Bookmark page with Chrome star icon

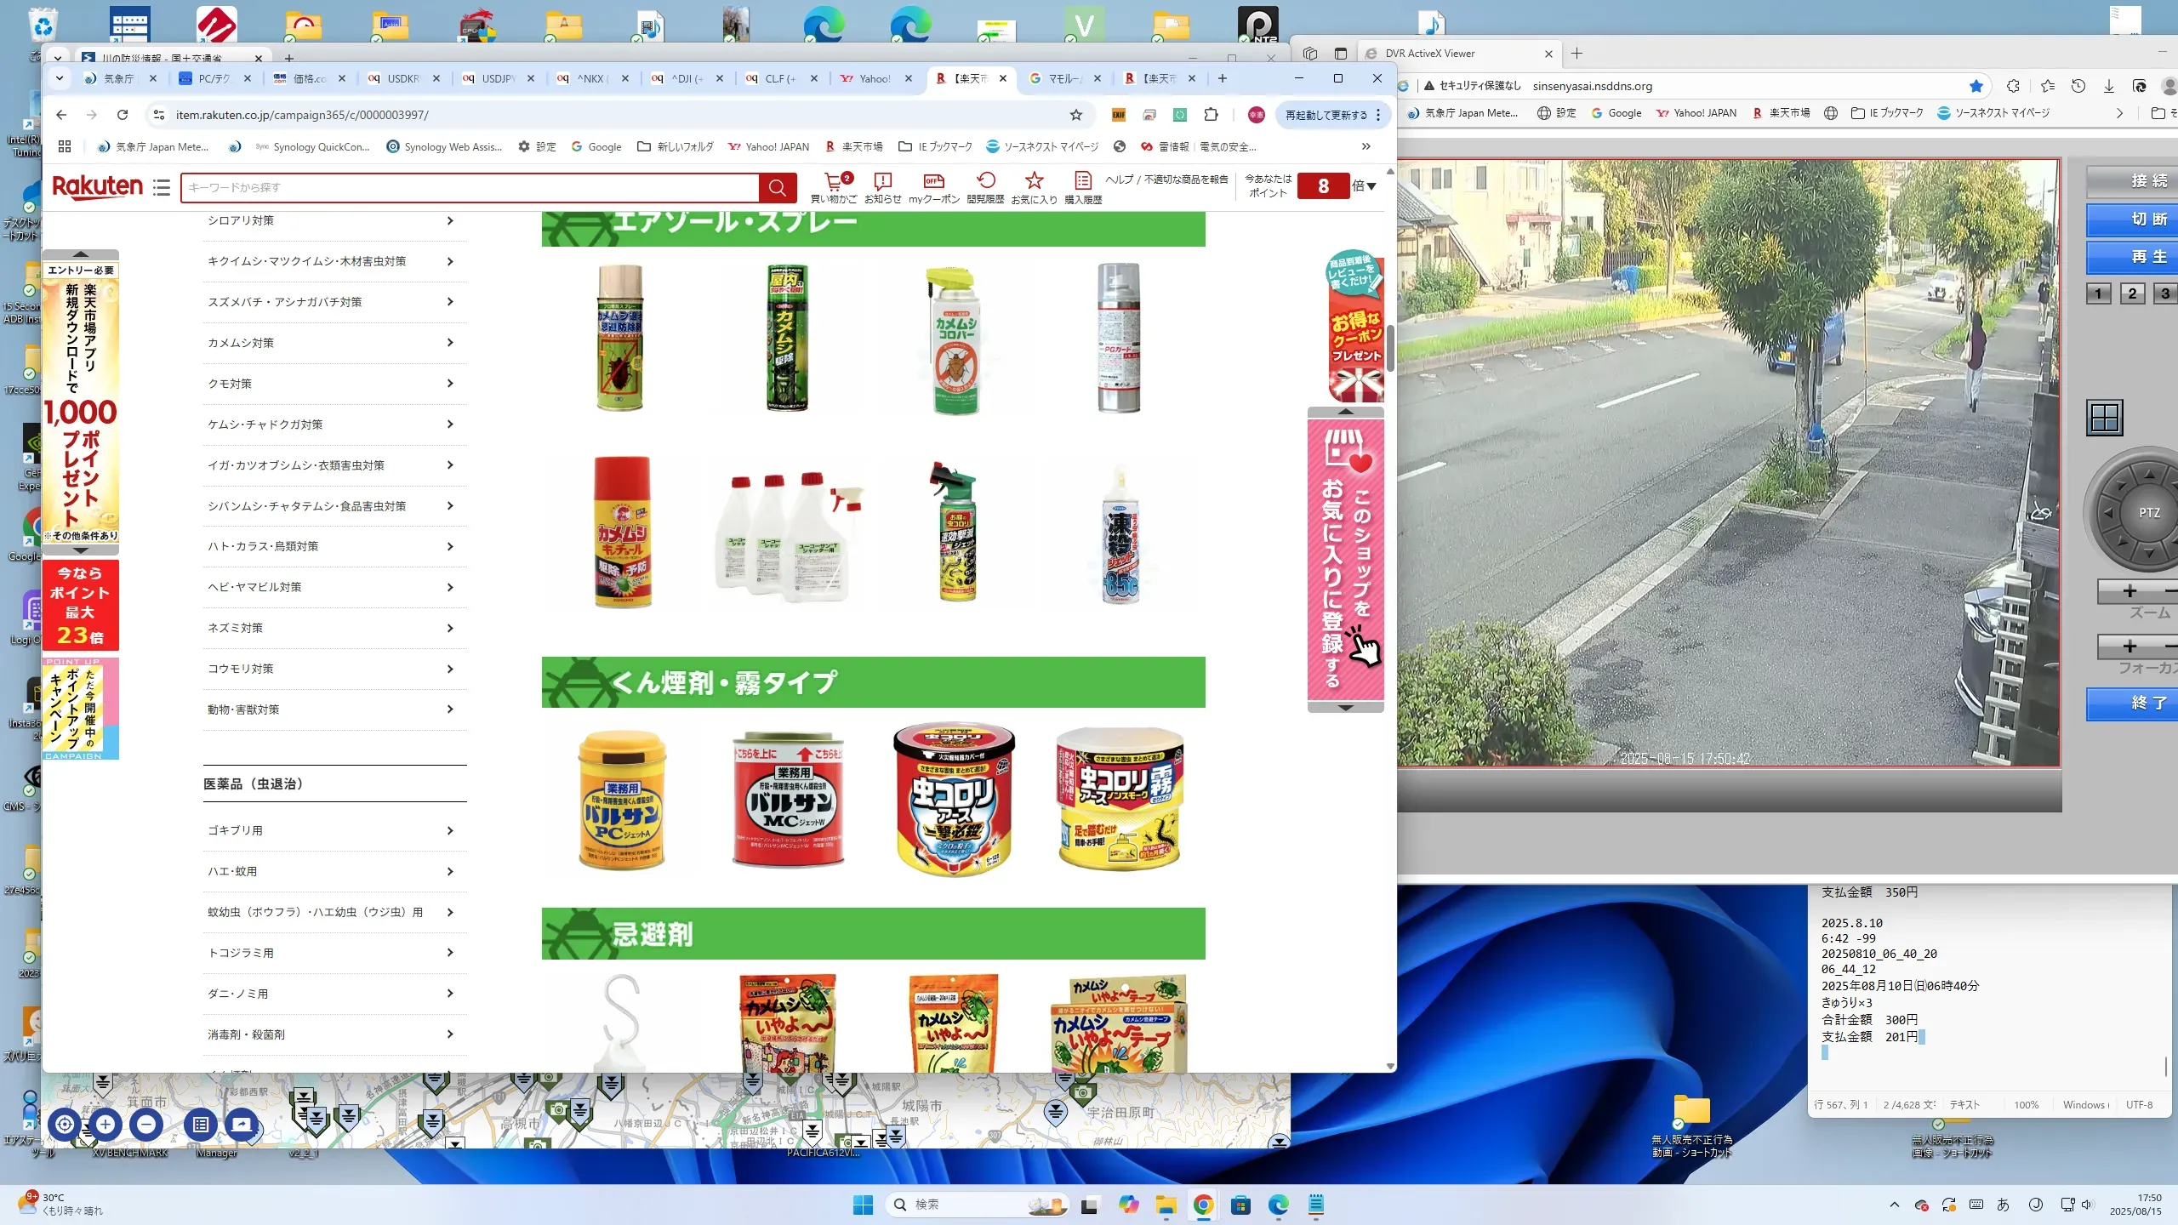(1076, 115)
